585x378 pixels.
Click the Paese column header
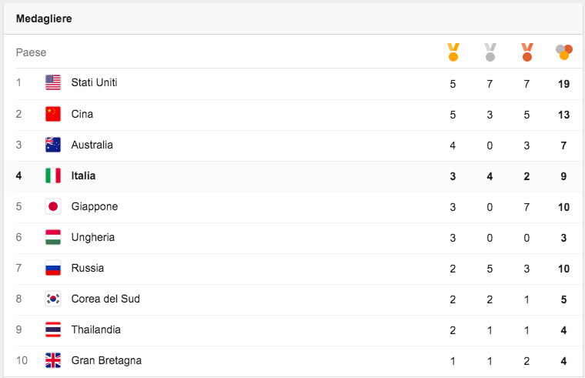[x=31, y=52]
